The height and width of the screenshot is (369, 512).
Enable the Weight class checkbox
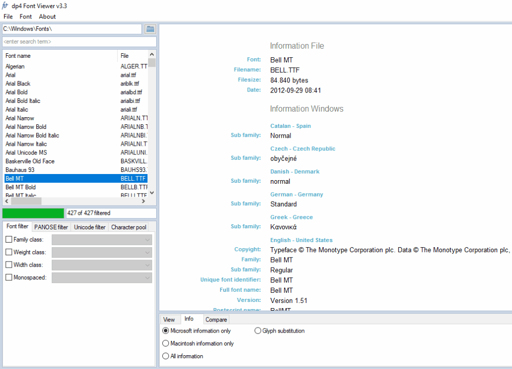(9, 252)
